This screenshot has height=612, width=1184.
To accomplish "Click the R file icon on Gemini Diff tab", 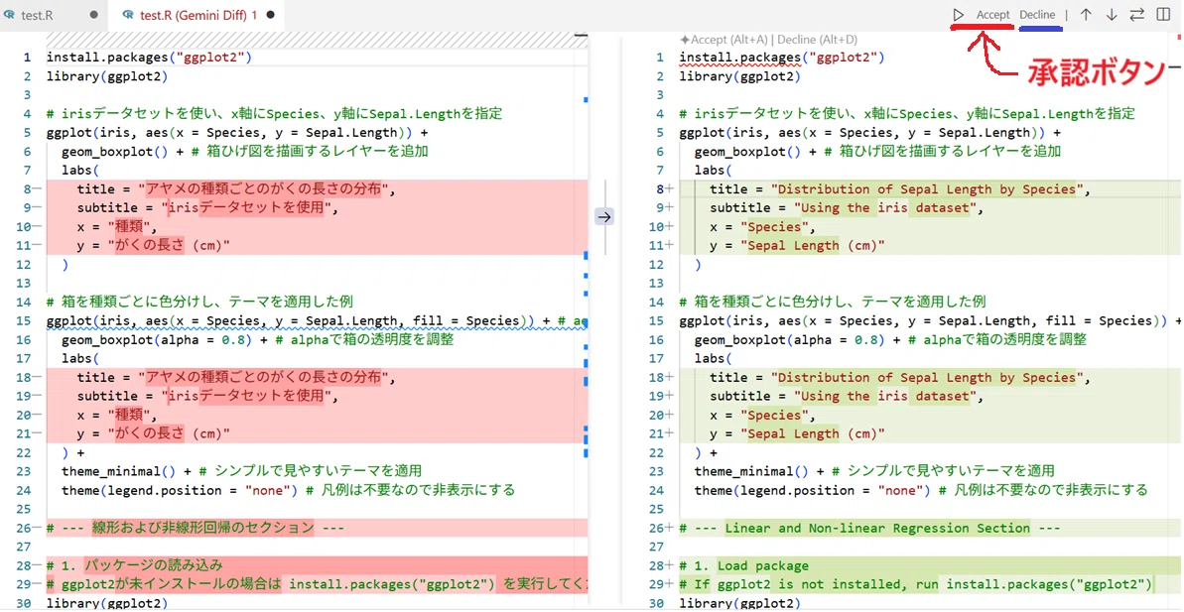I will [x=129, y=14].
